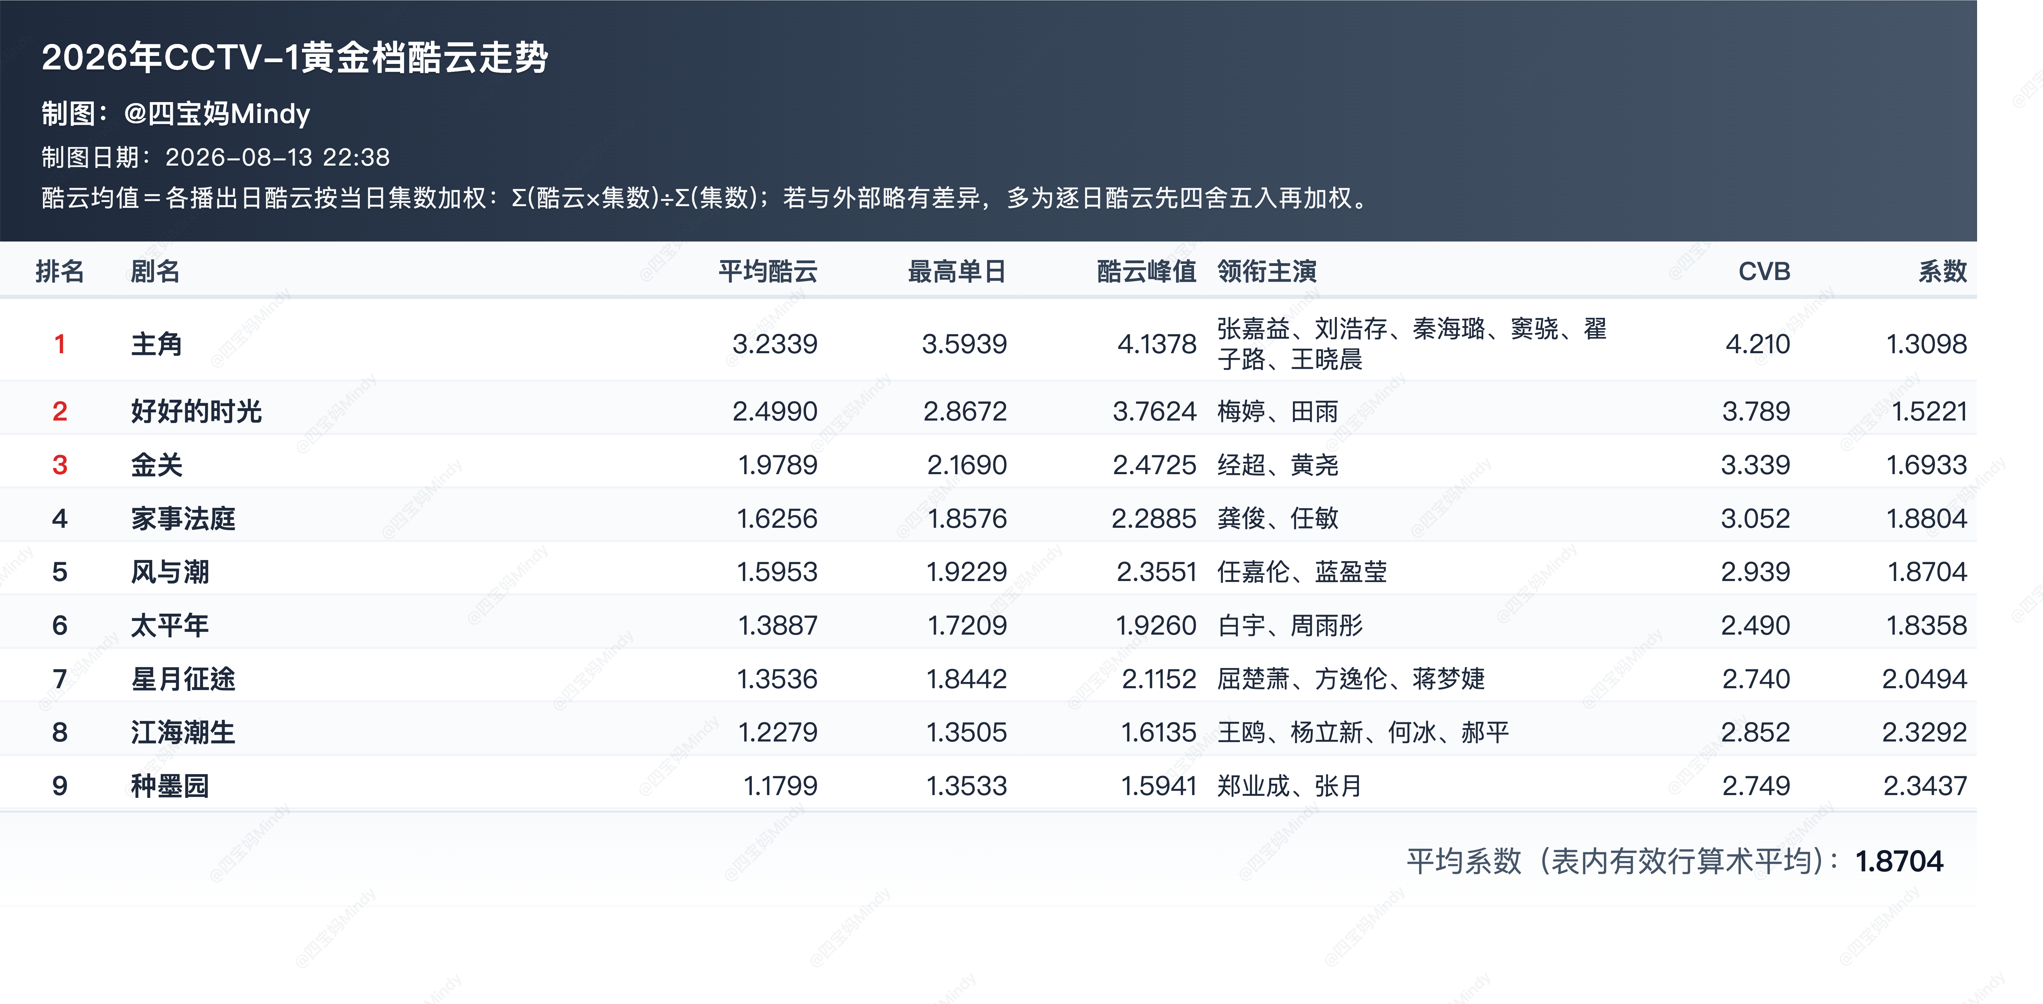Click the CVB value 3.789
2043x1004 pixels.
coord(1756,411)
